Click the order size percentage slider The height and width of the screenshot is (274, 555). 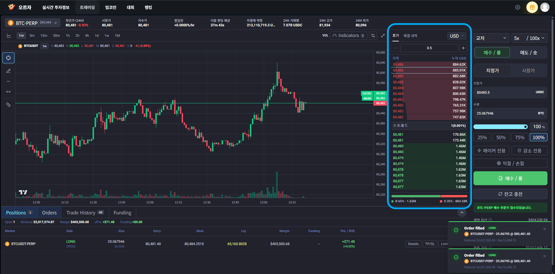tap(500, 127)
